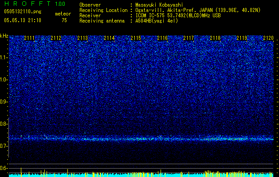Click the version number 1.00
279x177 pixels.
pos(60,4)
